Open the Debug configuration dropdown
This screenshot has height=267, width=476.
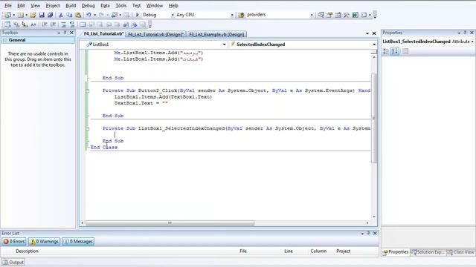(x=173, y=15)
